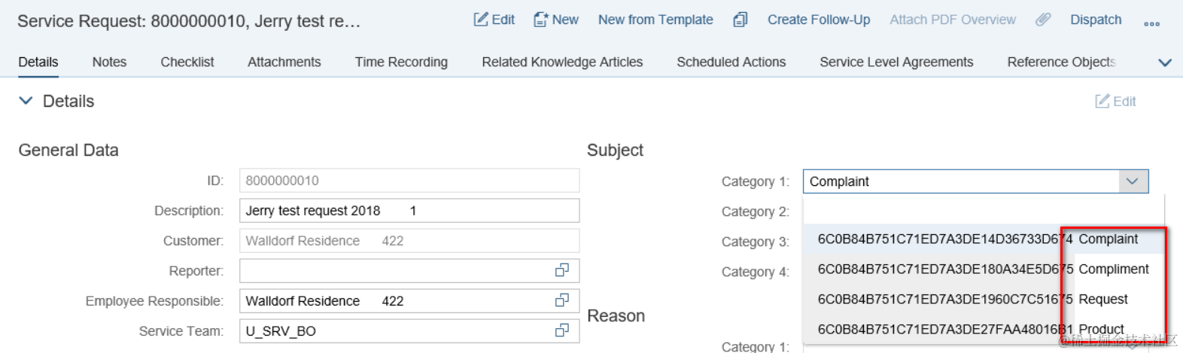The width and height of the screenshot is (1183, 353).
Task: Click the Dispatch button
Action: [1096, 20]
